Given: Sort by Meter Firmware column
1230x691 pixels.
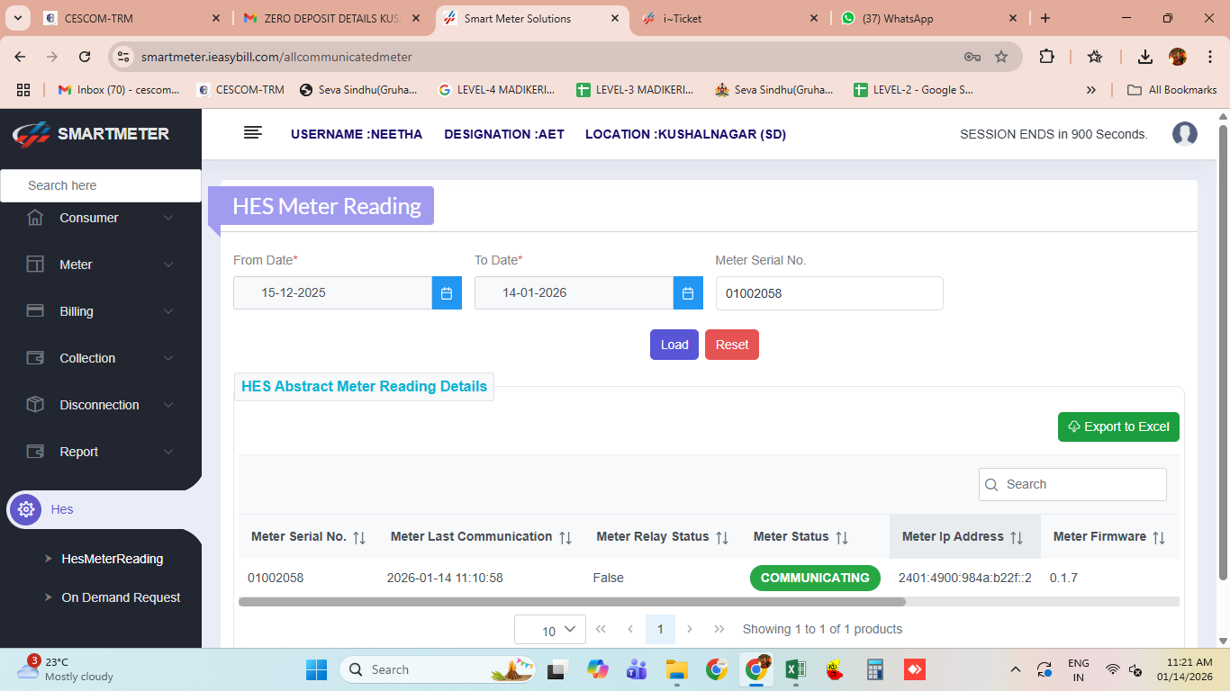Looking at the screenshot, I should (1159, 537).
